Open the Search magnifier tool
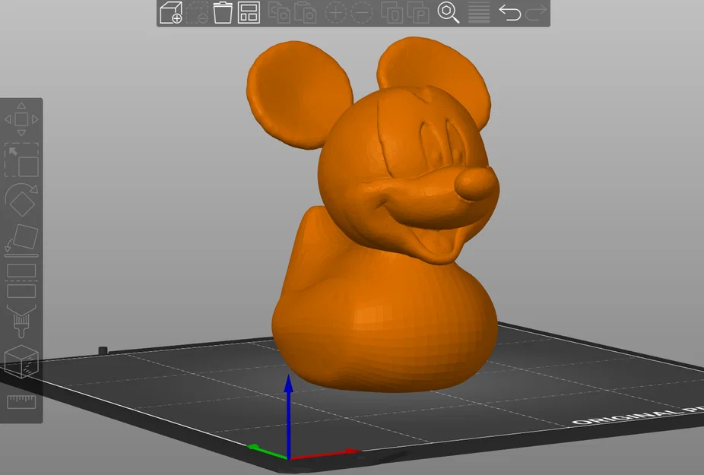The height and width of the screenshot is (475, 704). click(x=448, y=13)
